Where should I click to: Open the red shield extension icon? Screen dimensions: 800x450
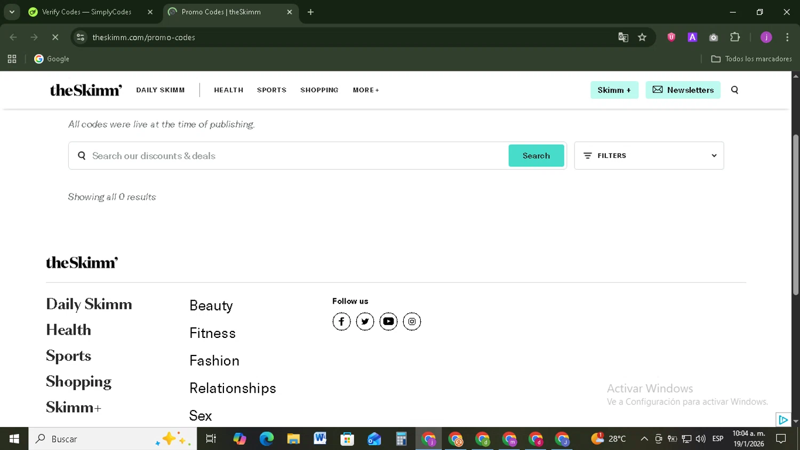click(x=671, y=37)
